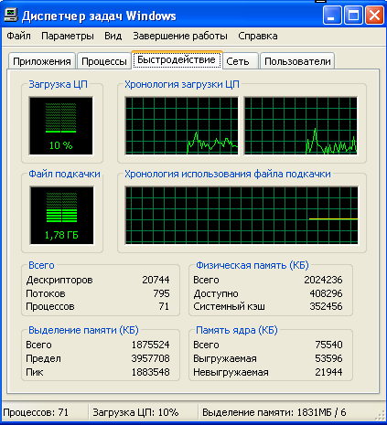The image size is (387, 425).
Task: Click the Предел value 3957708
Action: (x=150, y=358)
